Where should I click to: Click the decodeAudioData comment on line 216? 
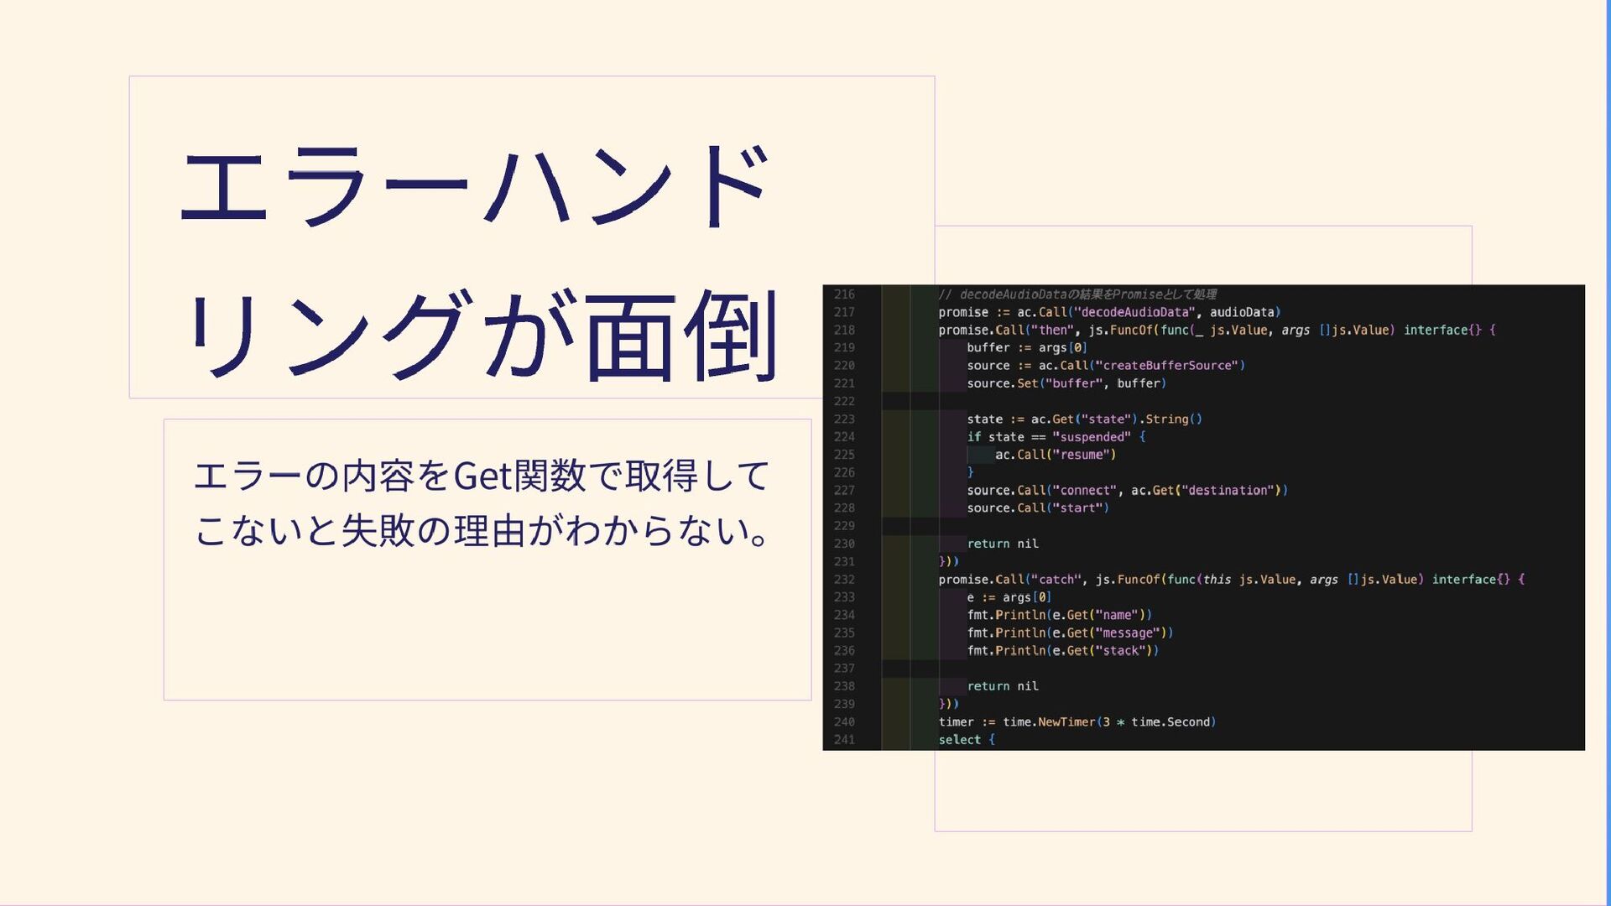tap(1077, 294)
